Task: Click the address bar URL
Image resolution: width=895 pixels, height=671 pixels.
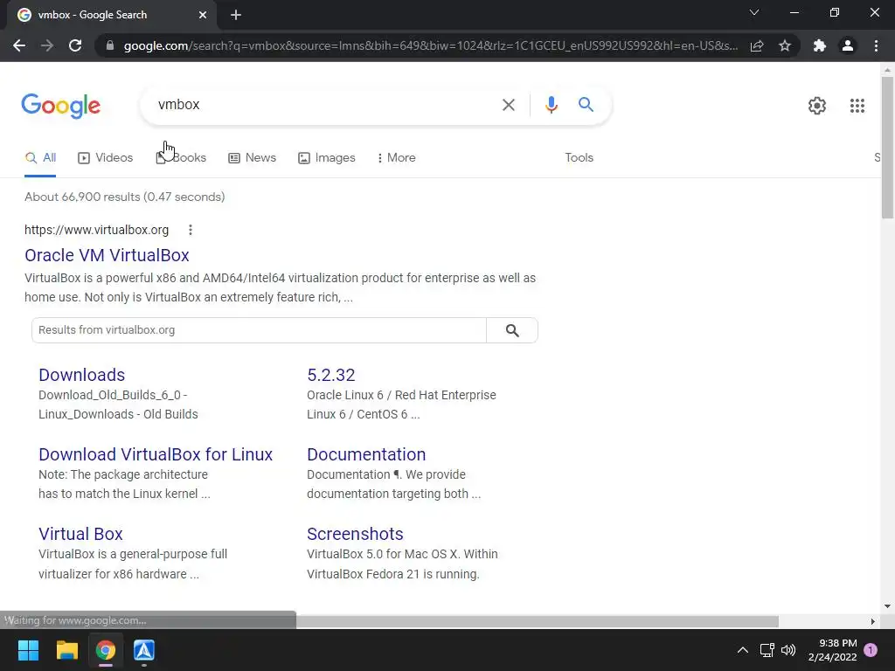Action: [431, 45]
